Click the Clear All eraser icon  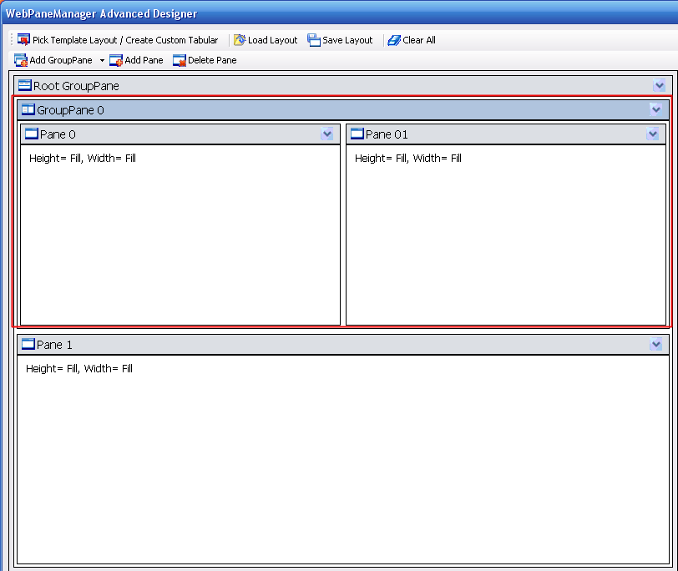394,40
